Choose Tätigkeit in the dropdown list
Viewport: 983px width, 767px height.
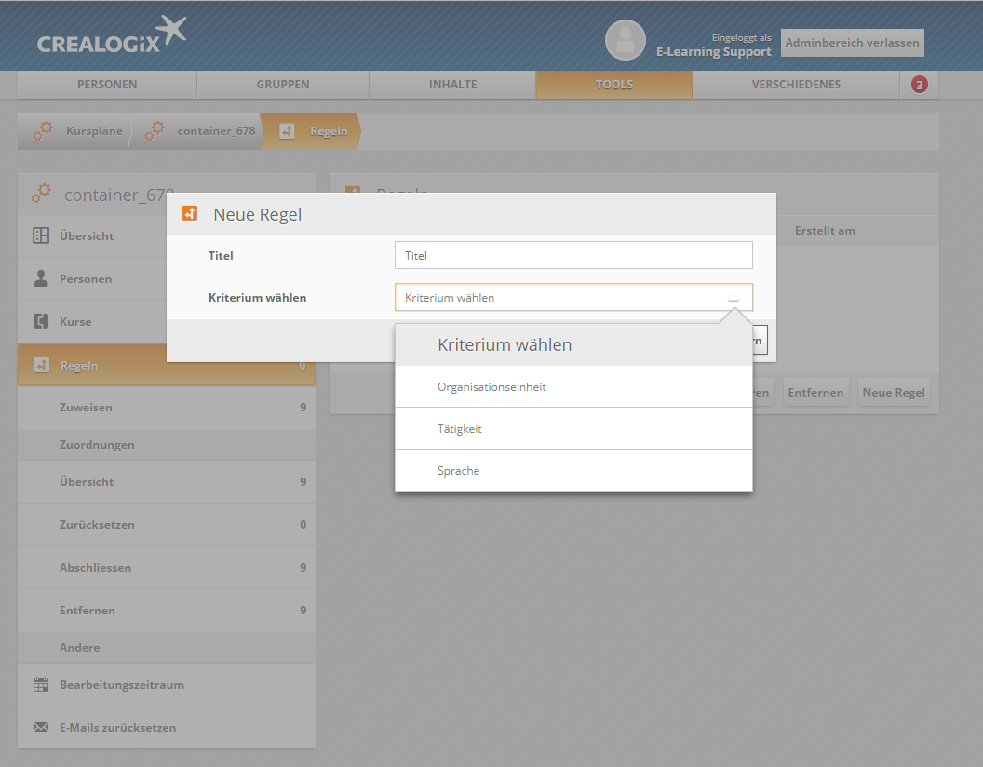[x=573, y=428]
